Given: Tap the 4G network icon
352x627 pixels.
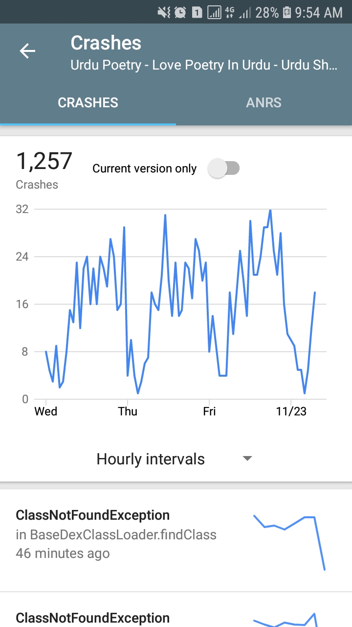Looking at the screenshot, I should pyautogui.click(x=229, y=12).
